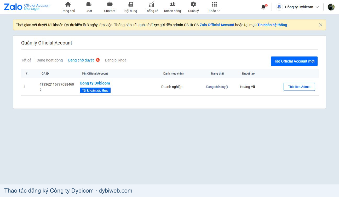Open the Trang chủ home icon
339x197 pixels.
coord(68,4)
